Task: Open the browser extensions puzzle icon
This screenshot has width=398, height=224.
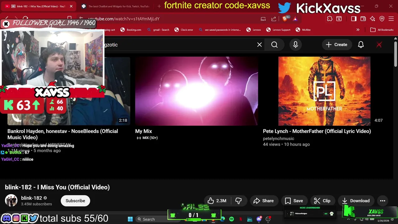Action: [330, 19]
